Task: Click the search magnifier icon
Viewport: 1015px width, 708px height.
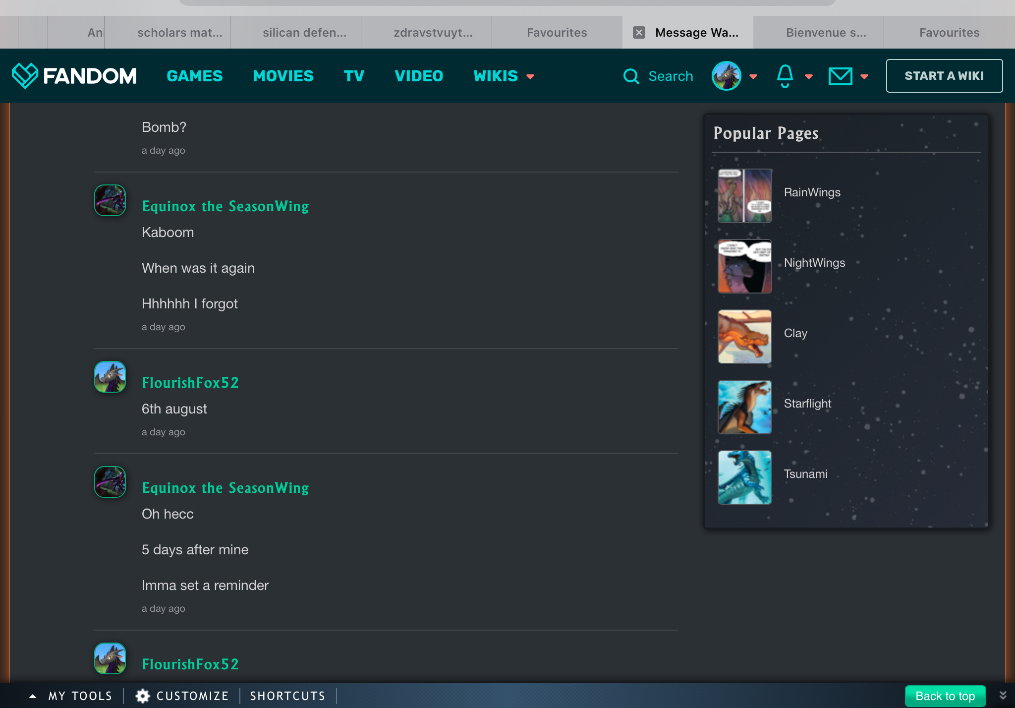Action: click(x=631, y=76)
